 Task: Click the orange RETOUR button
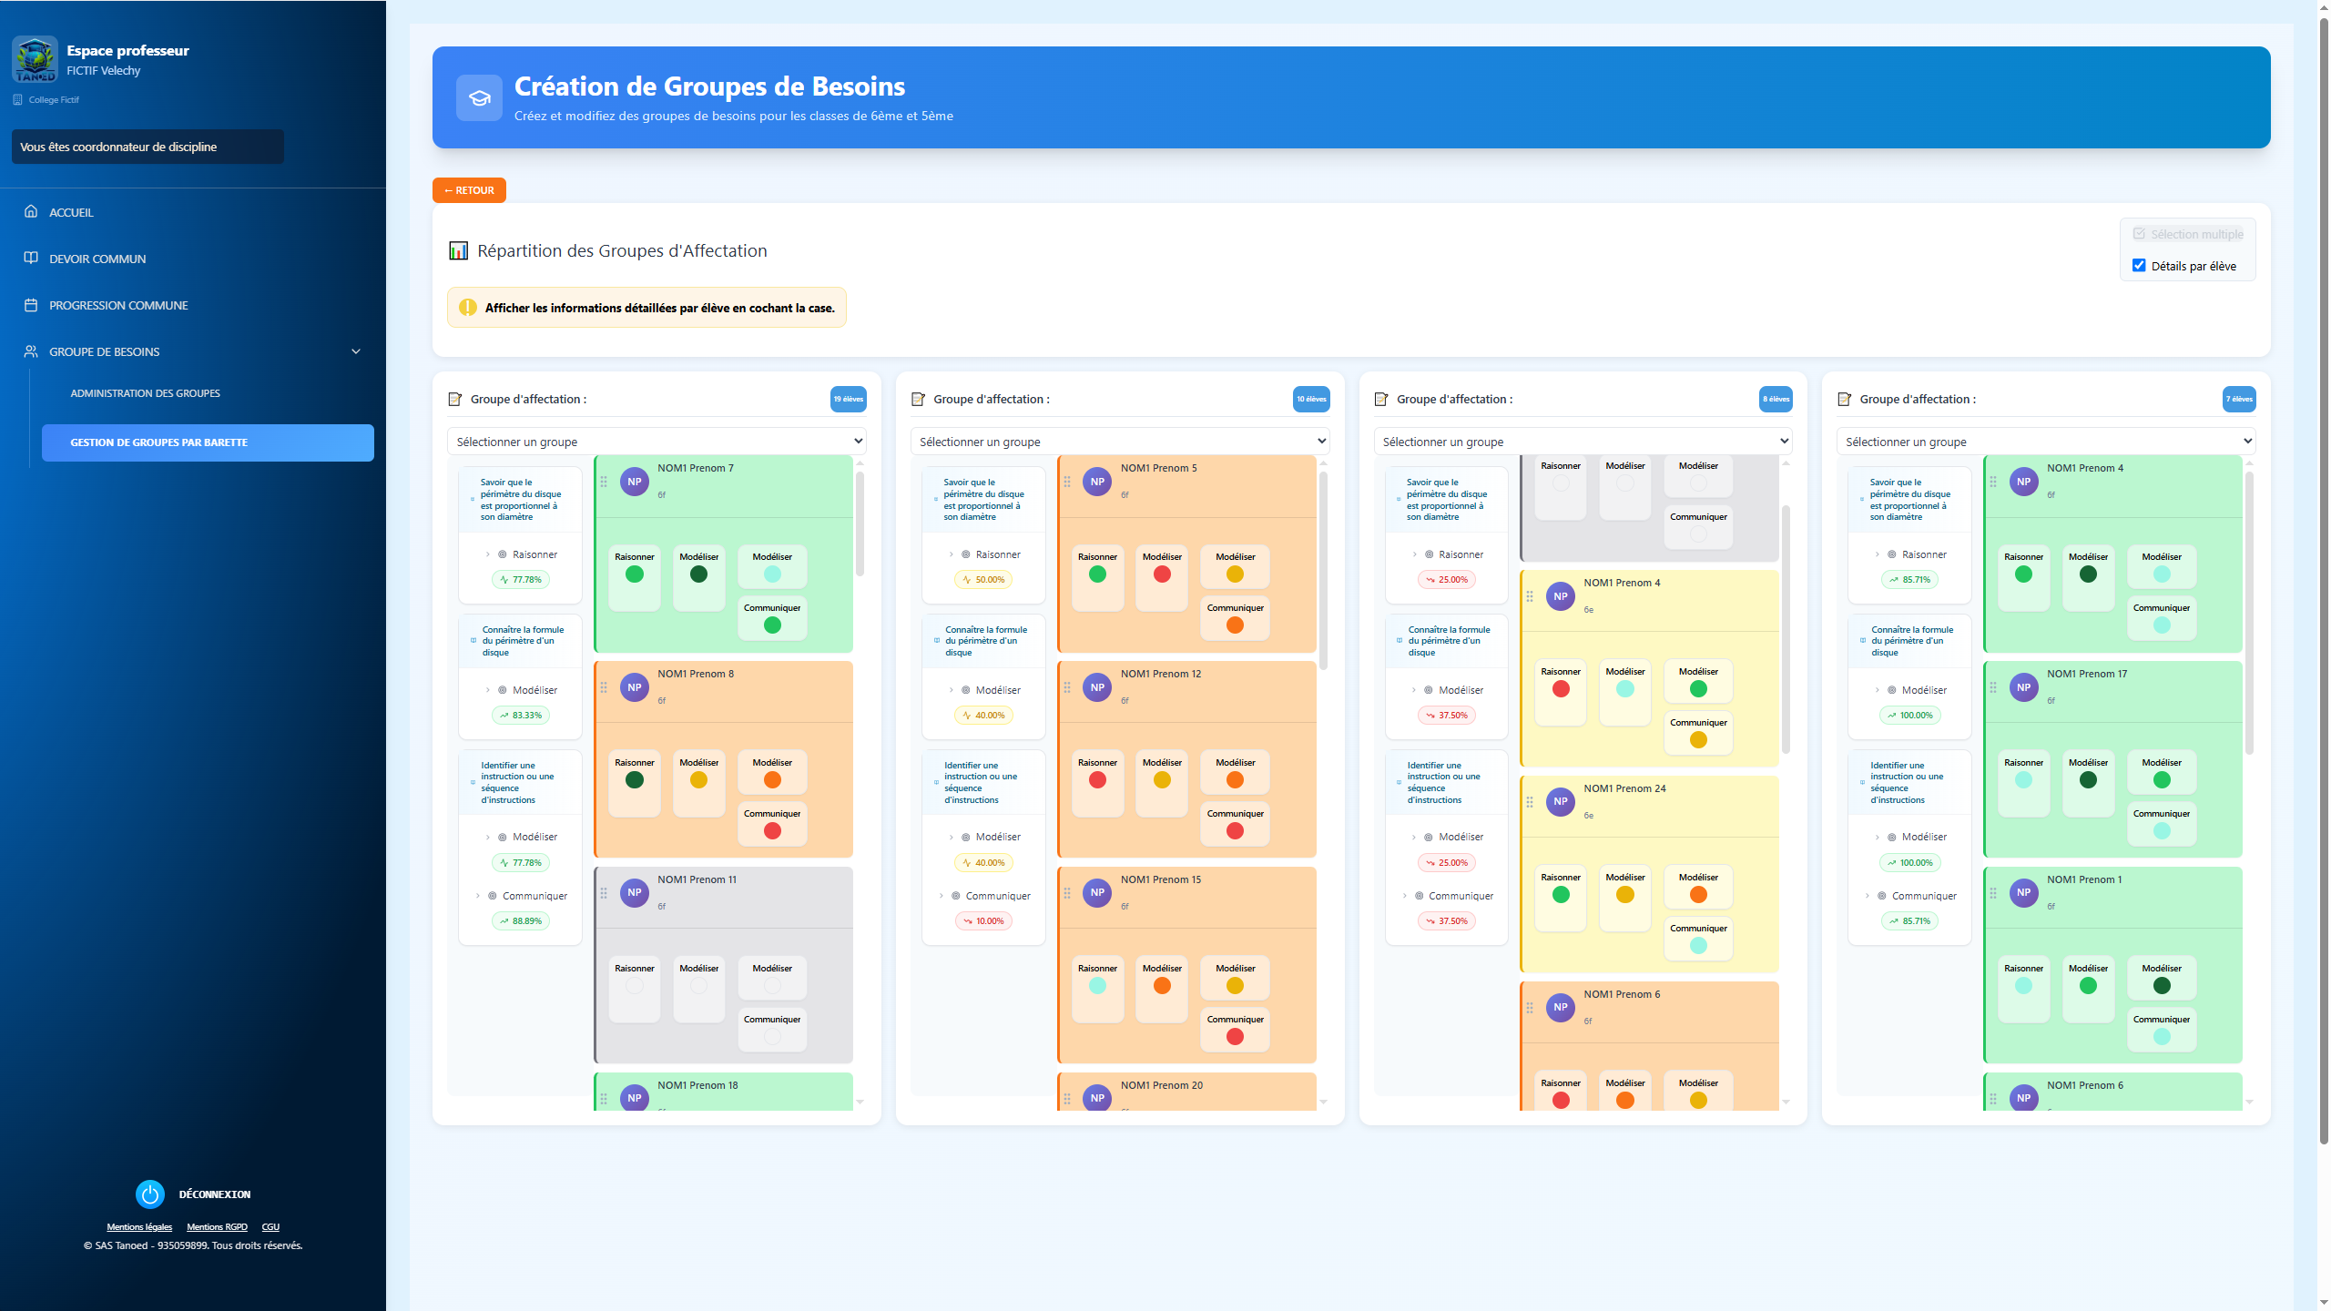469,190
